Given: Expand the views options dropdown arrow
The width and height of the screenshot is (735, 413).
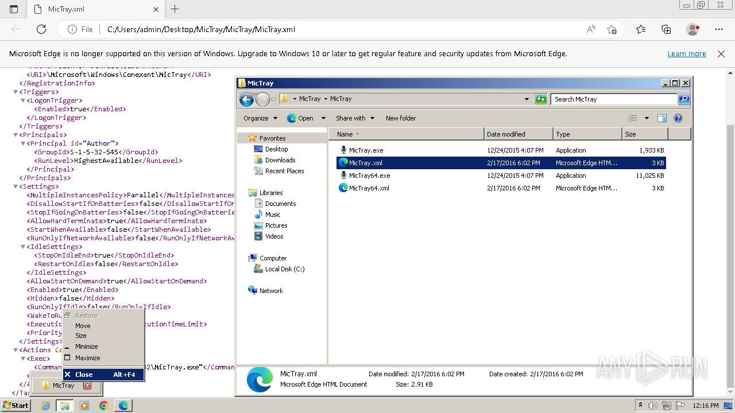Looking at the screenshot, I should tap(647, 118).
